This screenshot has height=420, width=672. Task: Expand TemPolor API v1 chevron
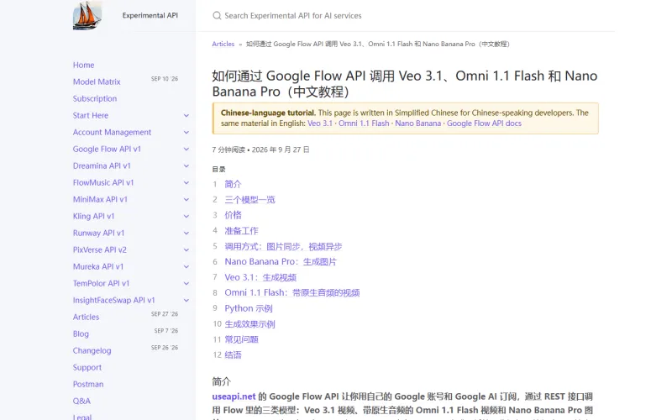click(186, 283)
